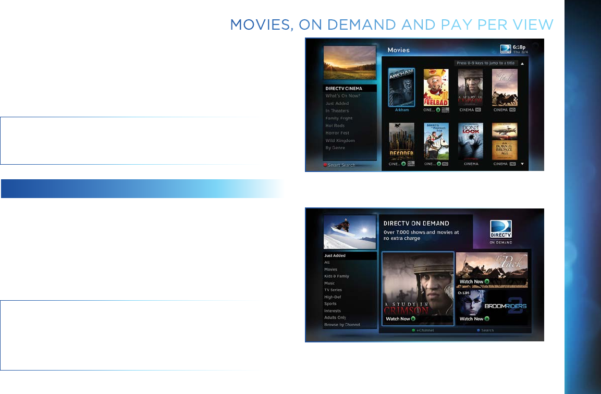The height and width of the screenshot is (394, 601).
Task: Choose Movies in On Demand menu
Action: tap(331, 269)
